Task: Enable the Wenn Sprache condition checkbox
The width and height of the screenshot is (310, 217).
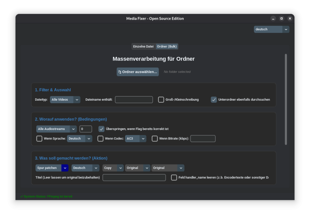Action: 39,139
